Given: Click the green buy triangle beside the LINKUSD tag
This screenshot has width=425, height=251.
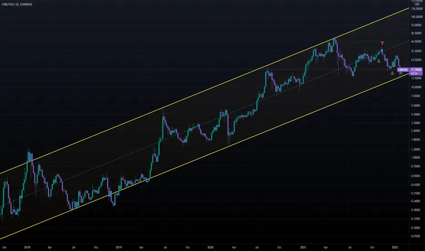Looking at the screenshot, I should (392, 73).
